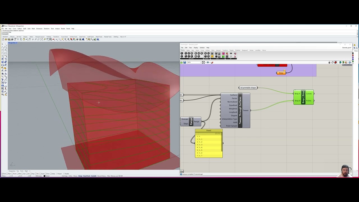Image resolution: width=359 pixels, height=202 pixels.
Task: Switch to the Front viewport tab
Action: [22, 171]
